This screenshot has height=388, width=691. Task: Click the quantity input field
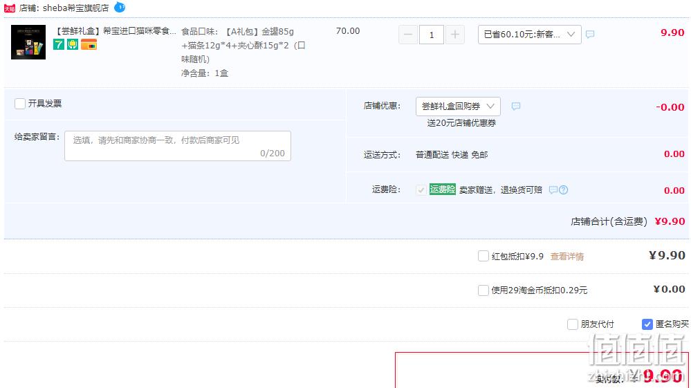432,35
